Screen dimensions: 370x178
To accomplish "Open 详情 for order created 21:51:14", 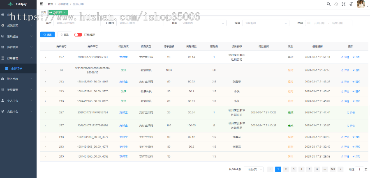I will [345, 57].
